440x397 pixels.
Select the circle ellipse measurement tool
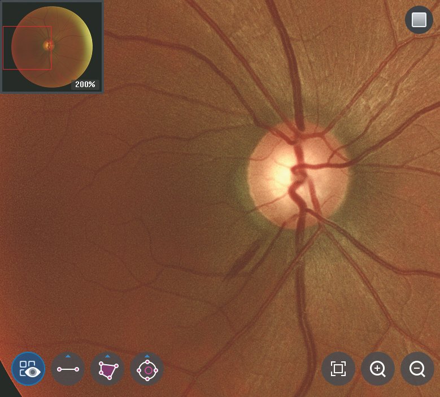147,370
